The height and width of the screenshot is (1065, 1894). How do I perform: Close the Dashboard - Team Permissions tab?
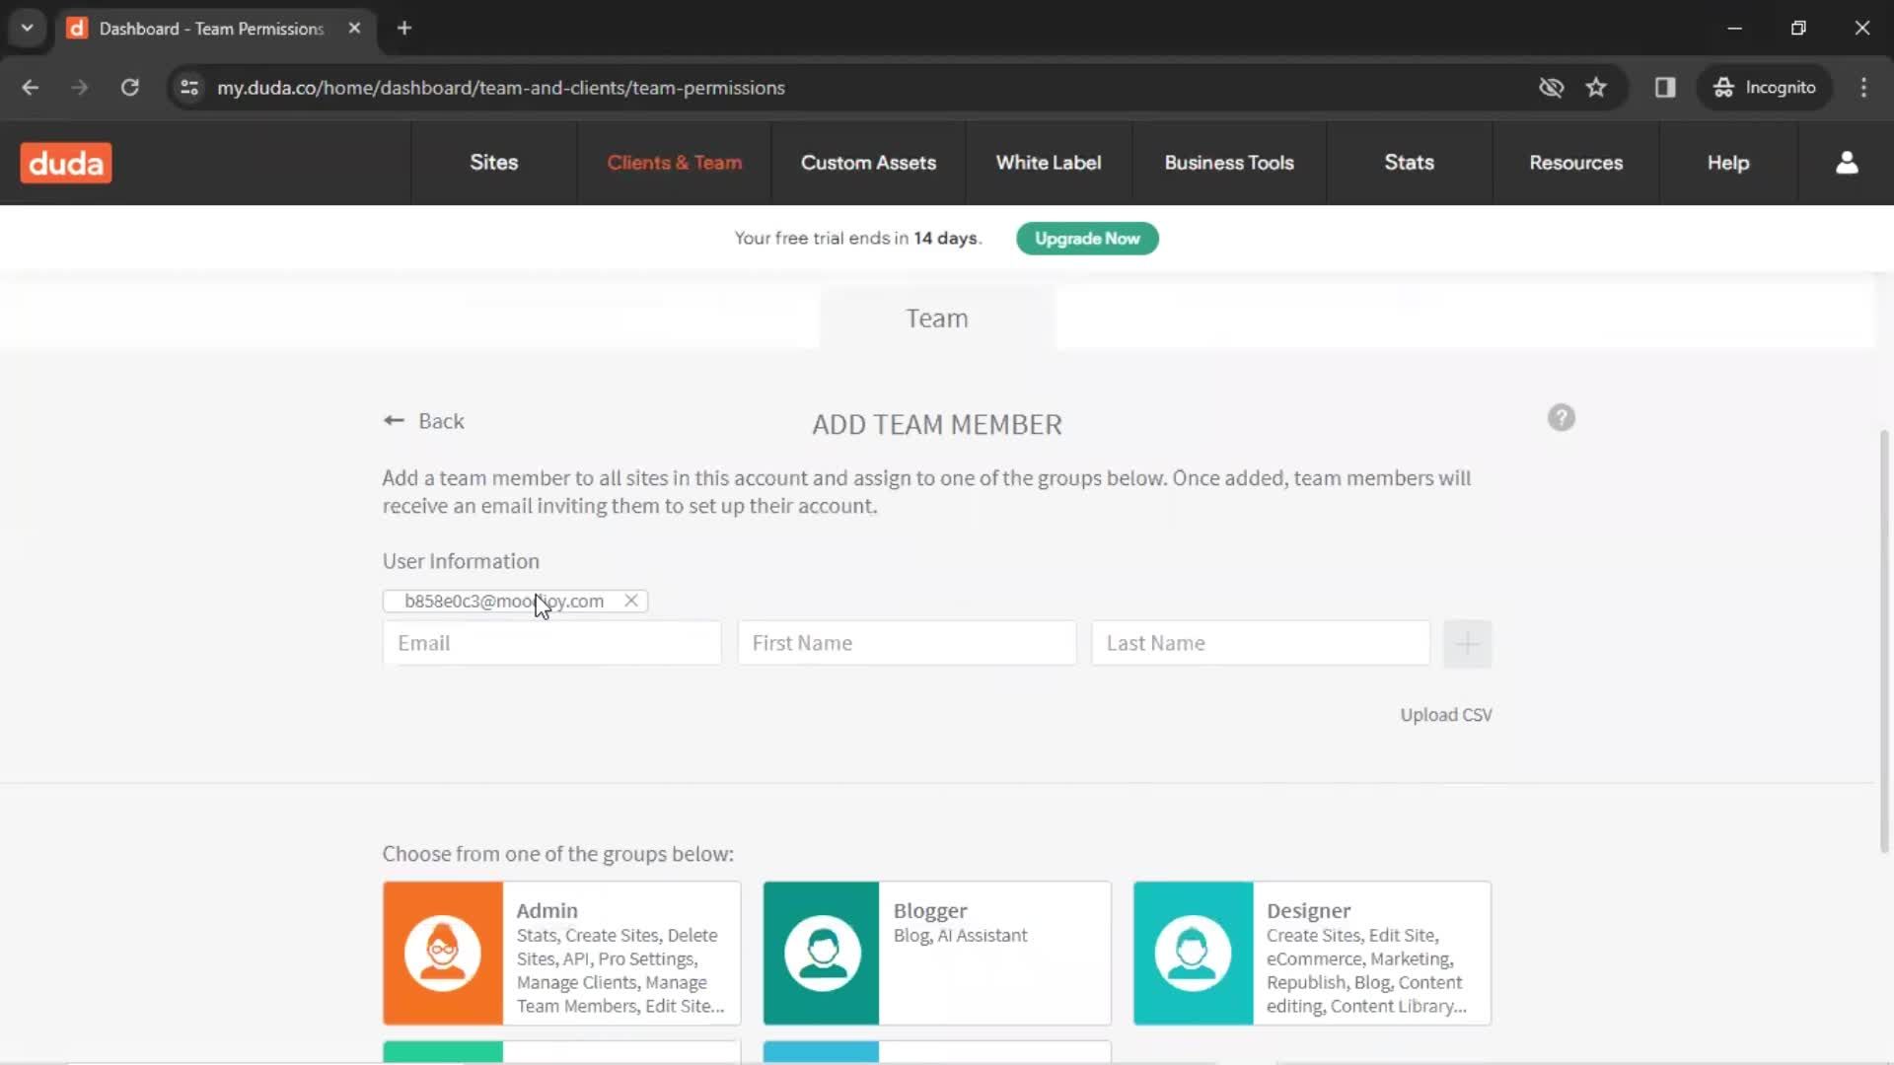(354, 29)
